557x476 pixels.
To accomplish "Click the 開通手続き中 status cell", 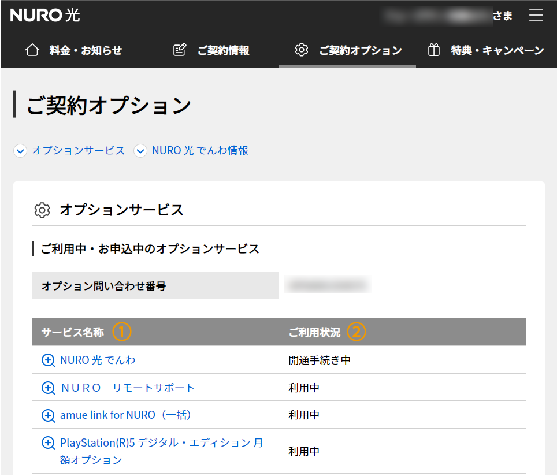I will (403, 360).
